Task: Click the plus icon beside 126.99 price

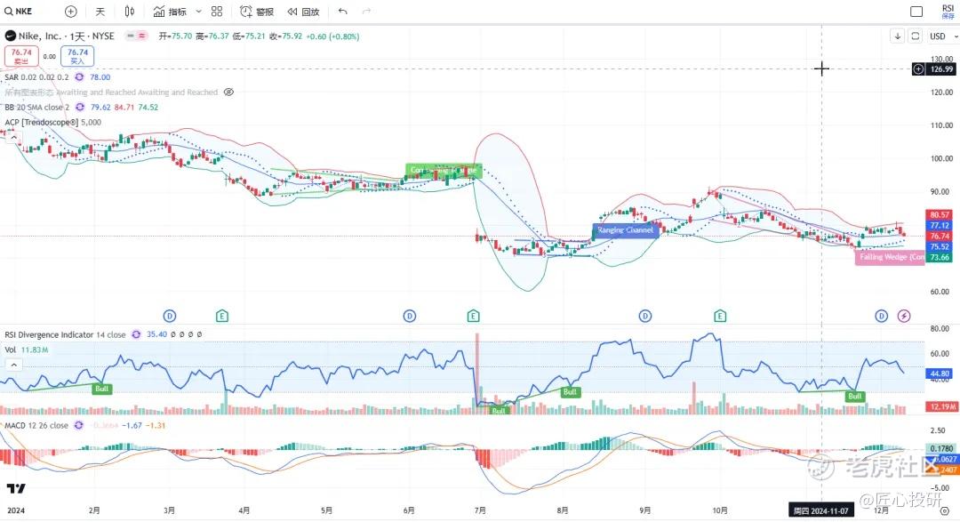Action: coord(918,69)
